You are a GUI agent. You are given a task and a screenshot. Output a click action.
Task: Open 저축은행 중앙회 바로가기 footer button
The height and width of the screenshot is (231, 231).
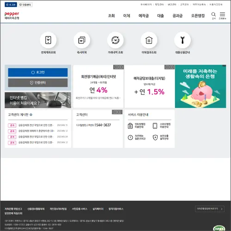[x=210, y=209]
